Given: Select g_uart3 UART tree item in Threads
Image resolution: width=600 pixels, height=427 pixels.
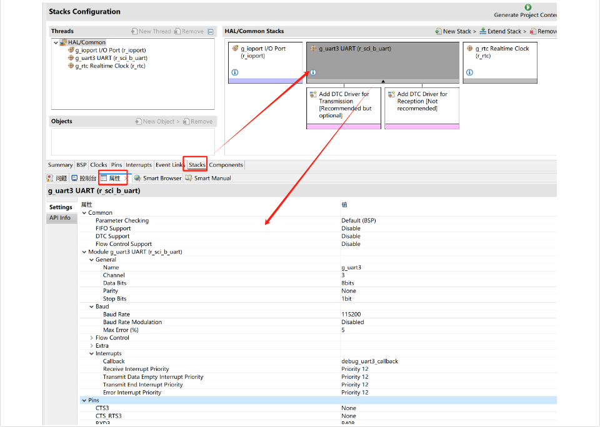Looking at the screenshot, I should click(x=107, y=58).
